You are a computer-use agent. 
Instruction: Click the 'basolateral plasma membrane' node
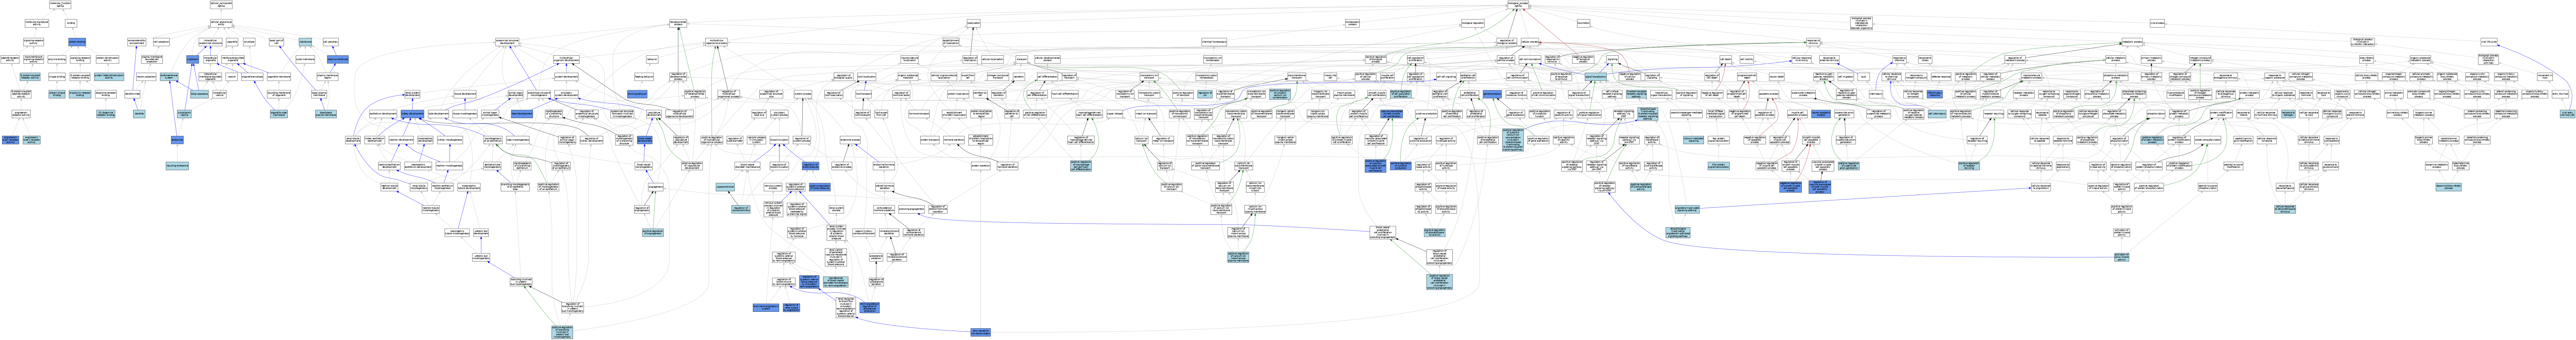pyautogui.click(x=326, y=114)
